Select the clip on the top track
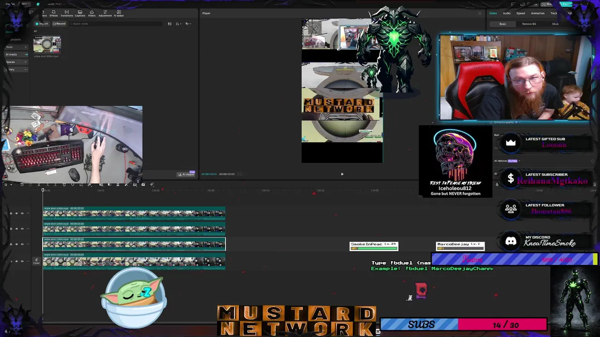 pos(134,213)
